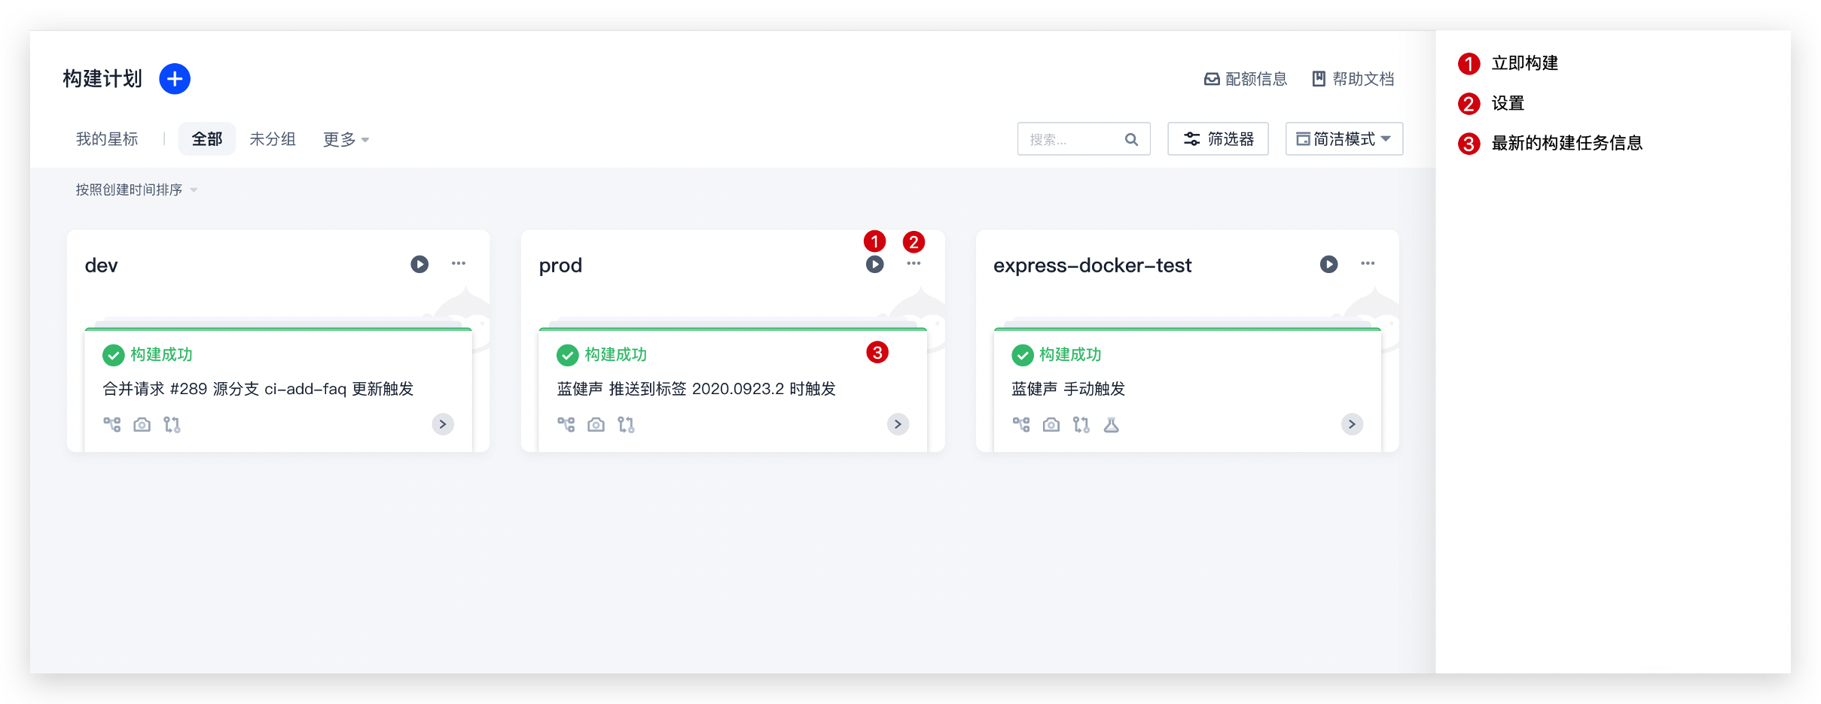Click pipeline icon on express-docker-test card
This screenshot has height=704, width=1821.
pyautogui.click(x=1021, y=425)
